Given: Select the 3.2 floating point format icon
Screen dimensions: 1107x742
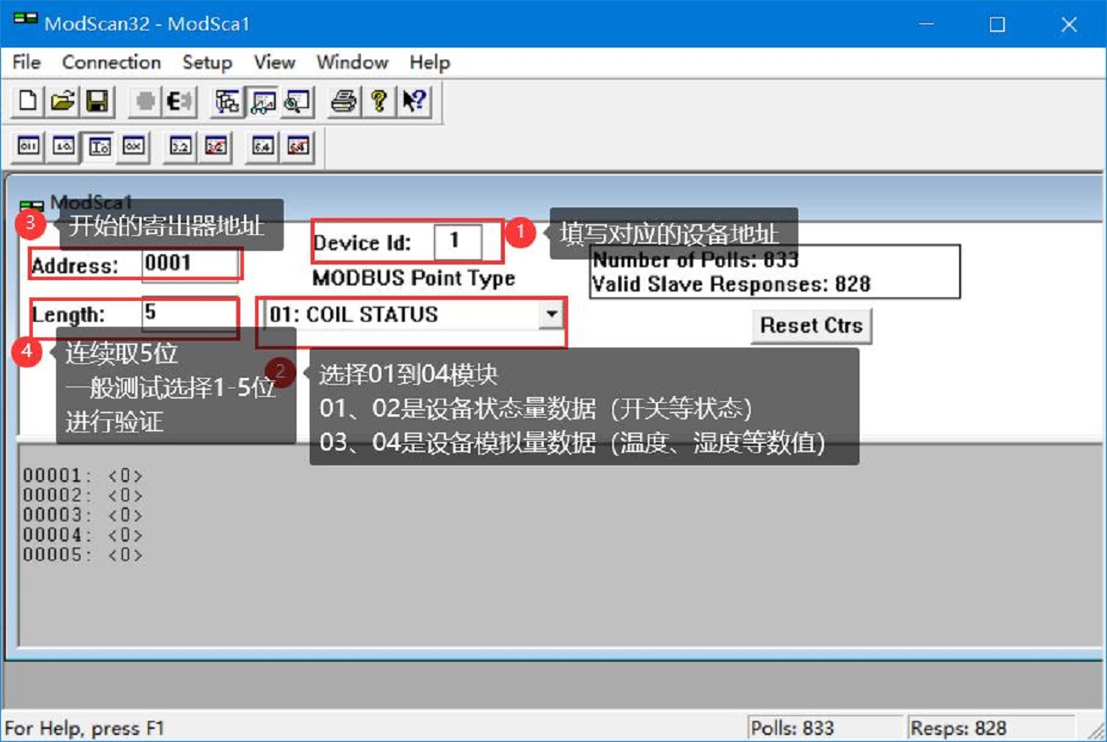Looking at the screenshot, I should 181,147.
